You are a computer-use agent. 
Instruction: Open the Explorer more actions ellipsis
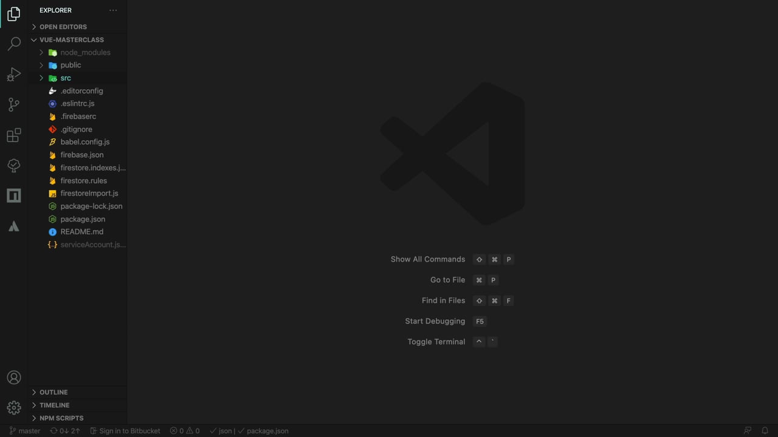pos(113,10)
